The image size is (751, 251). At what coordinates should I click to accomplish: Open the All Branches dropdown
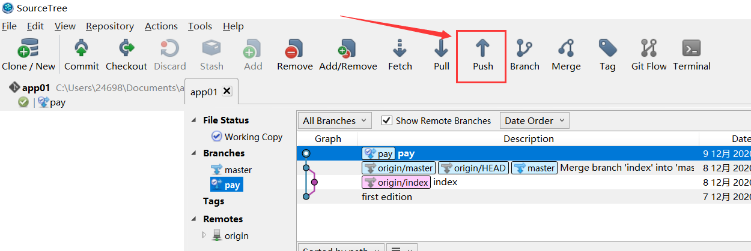point(335,120)
